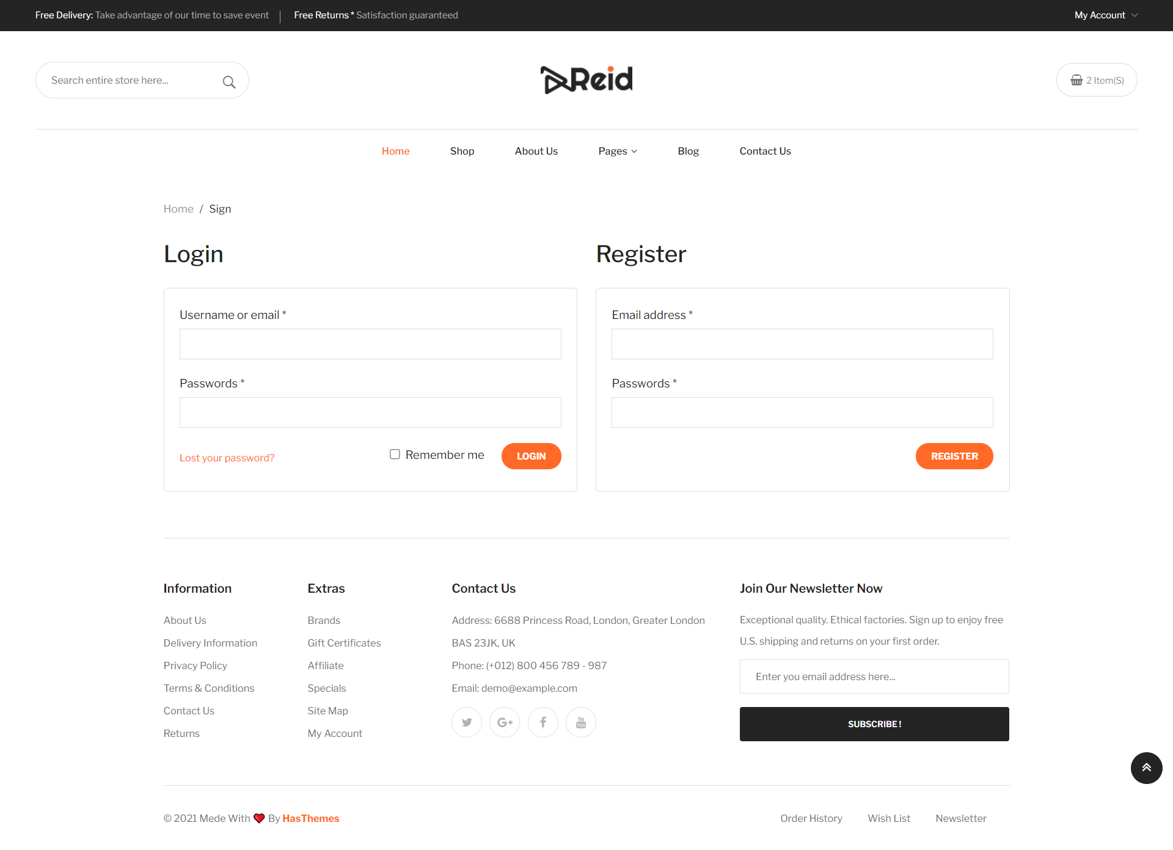
Task: Click the shopping cart icon
Action: point(1075,80)
